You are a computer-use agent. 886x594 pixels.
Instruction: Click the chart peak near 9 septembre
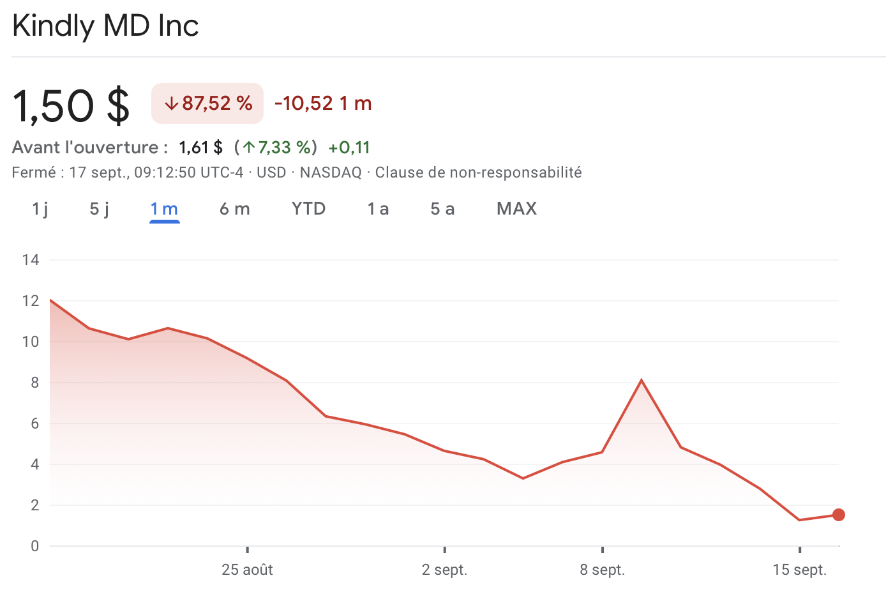[x=642, y=379]
